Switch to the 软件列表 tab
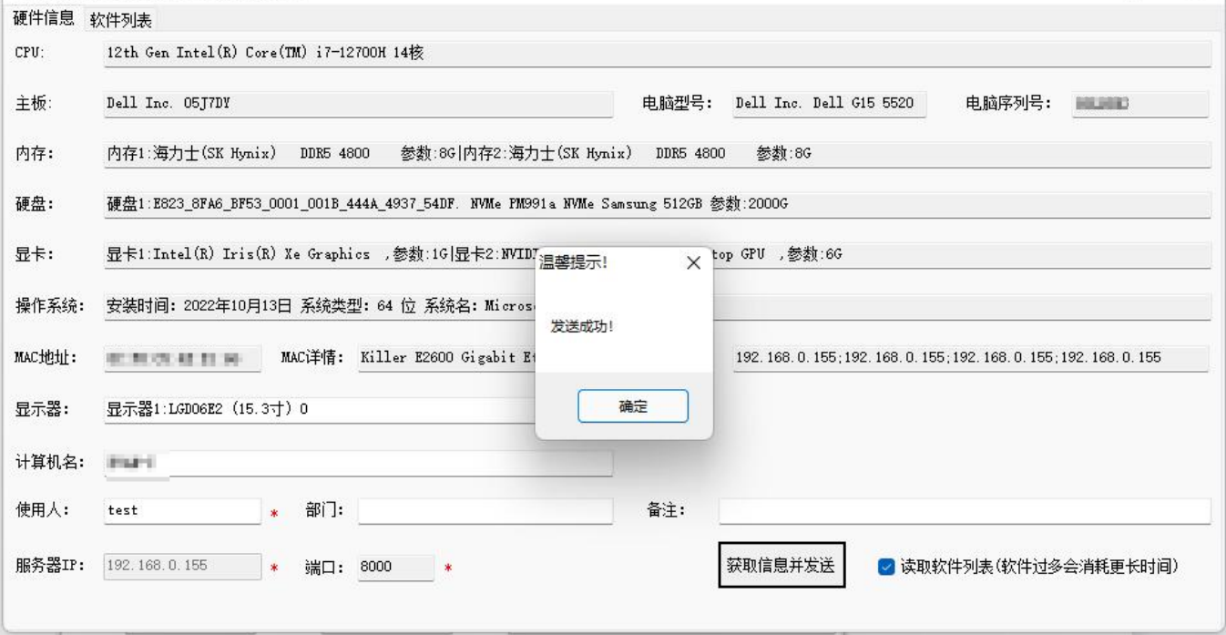The image size is (1226, 635). coord(120,21)
